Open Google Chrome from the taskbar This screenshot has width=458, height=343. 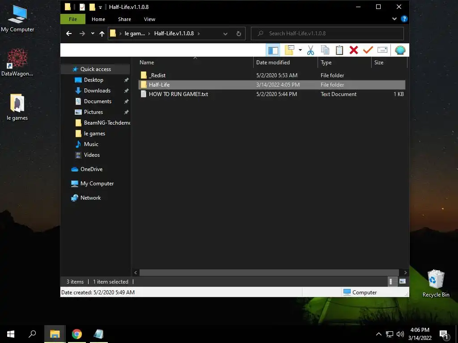pos(77,334)
